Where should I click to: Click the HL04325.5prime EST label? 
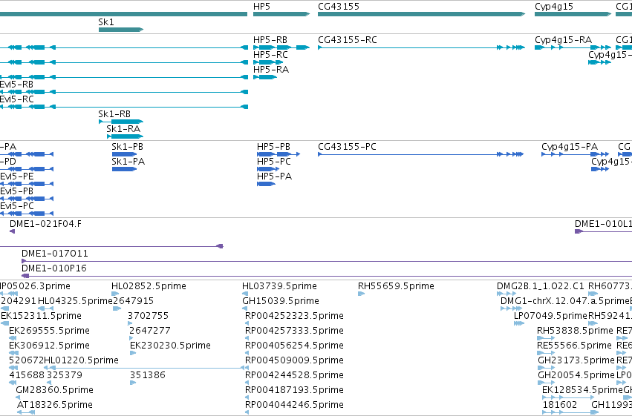tap(75, 301)
